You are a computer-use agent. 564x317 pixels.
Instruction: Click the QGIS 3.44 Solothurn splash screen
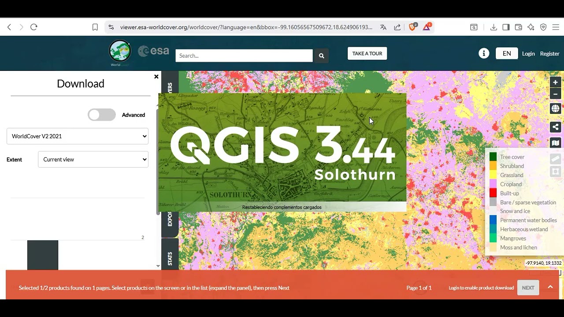coord(282,152)
